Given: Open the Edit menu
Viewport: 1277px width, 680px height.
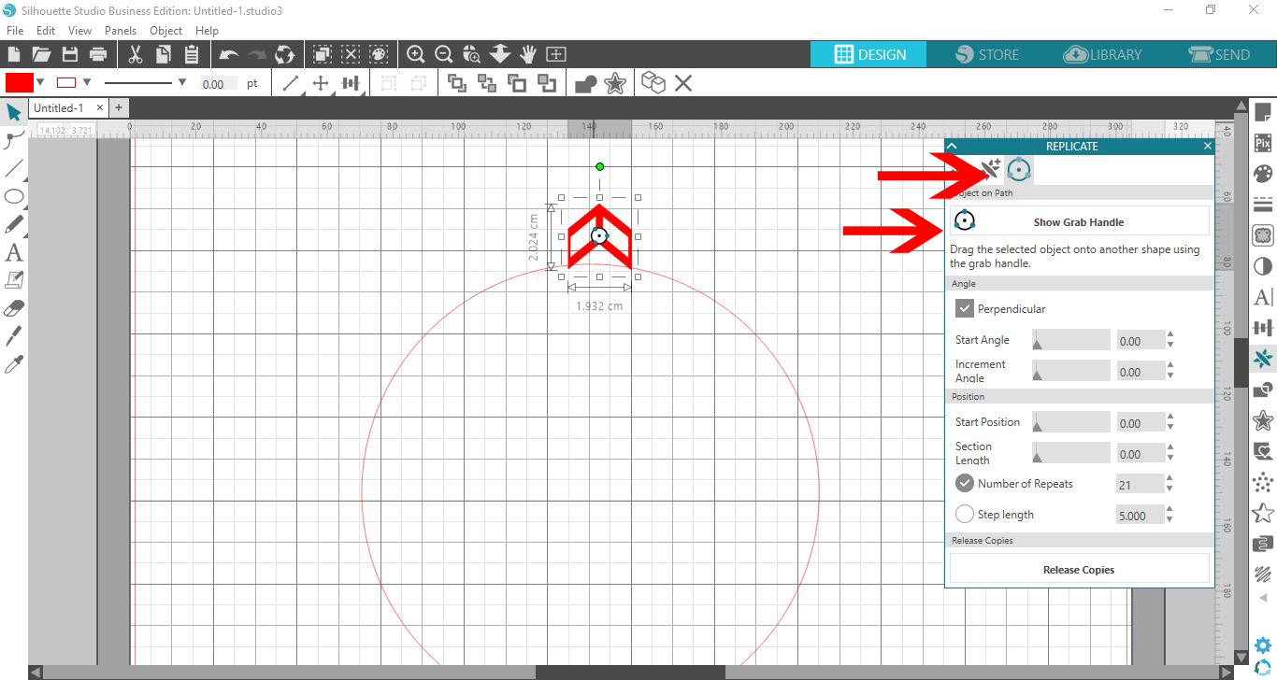Looking at the screenshot, I should click(x=46, y=30).
